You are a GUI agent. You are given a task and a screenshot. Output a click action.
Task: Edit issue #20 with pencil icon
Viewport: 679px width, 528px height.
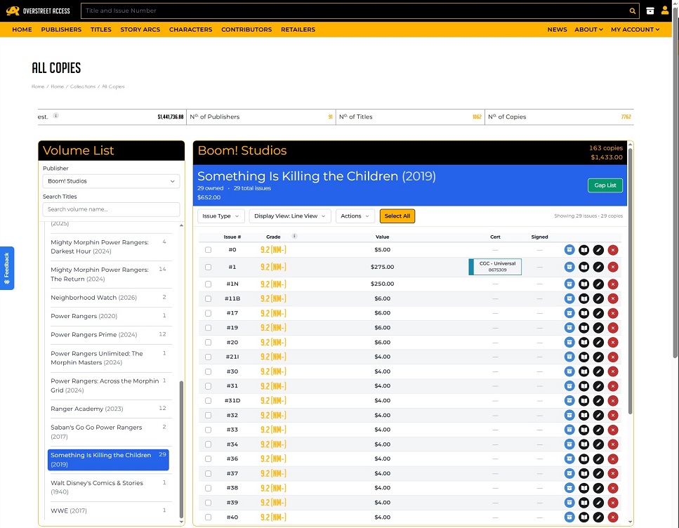[598, 342]
